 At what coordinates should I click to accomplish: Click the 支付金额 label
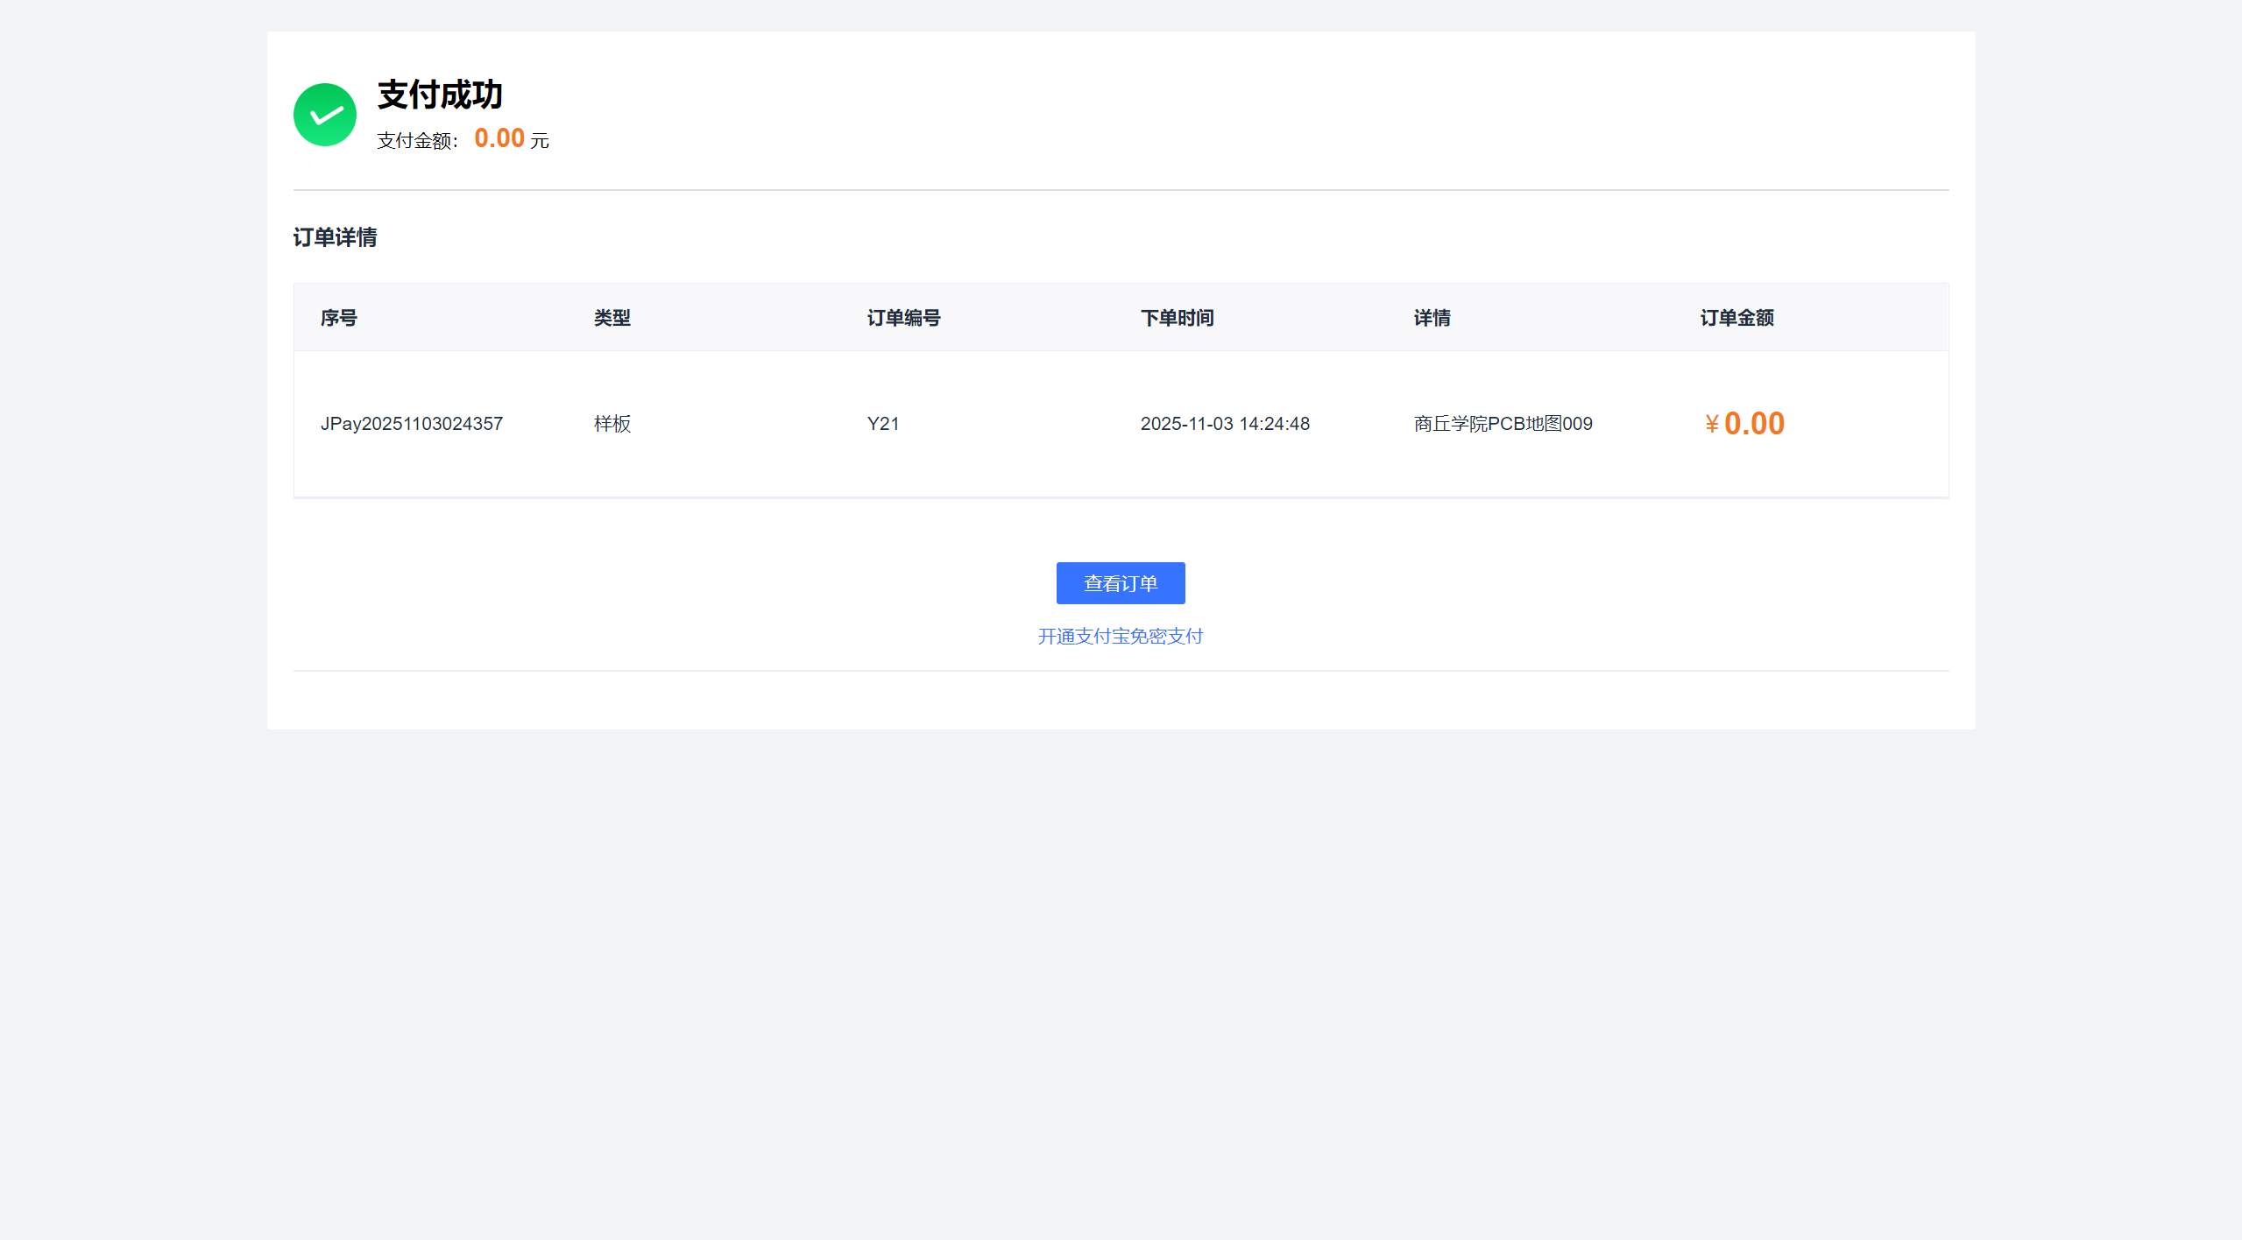point(417,141)
